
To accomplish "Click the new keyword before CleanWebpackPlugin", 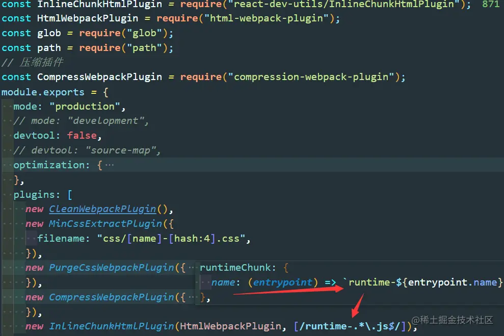I will (x=34, y=210).
